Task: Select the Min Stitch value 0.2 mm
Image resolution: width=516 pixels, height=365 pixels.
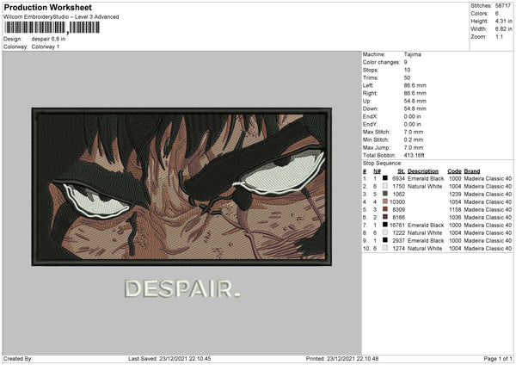Action: [414, 139]
